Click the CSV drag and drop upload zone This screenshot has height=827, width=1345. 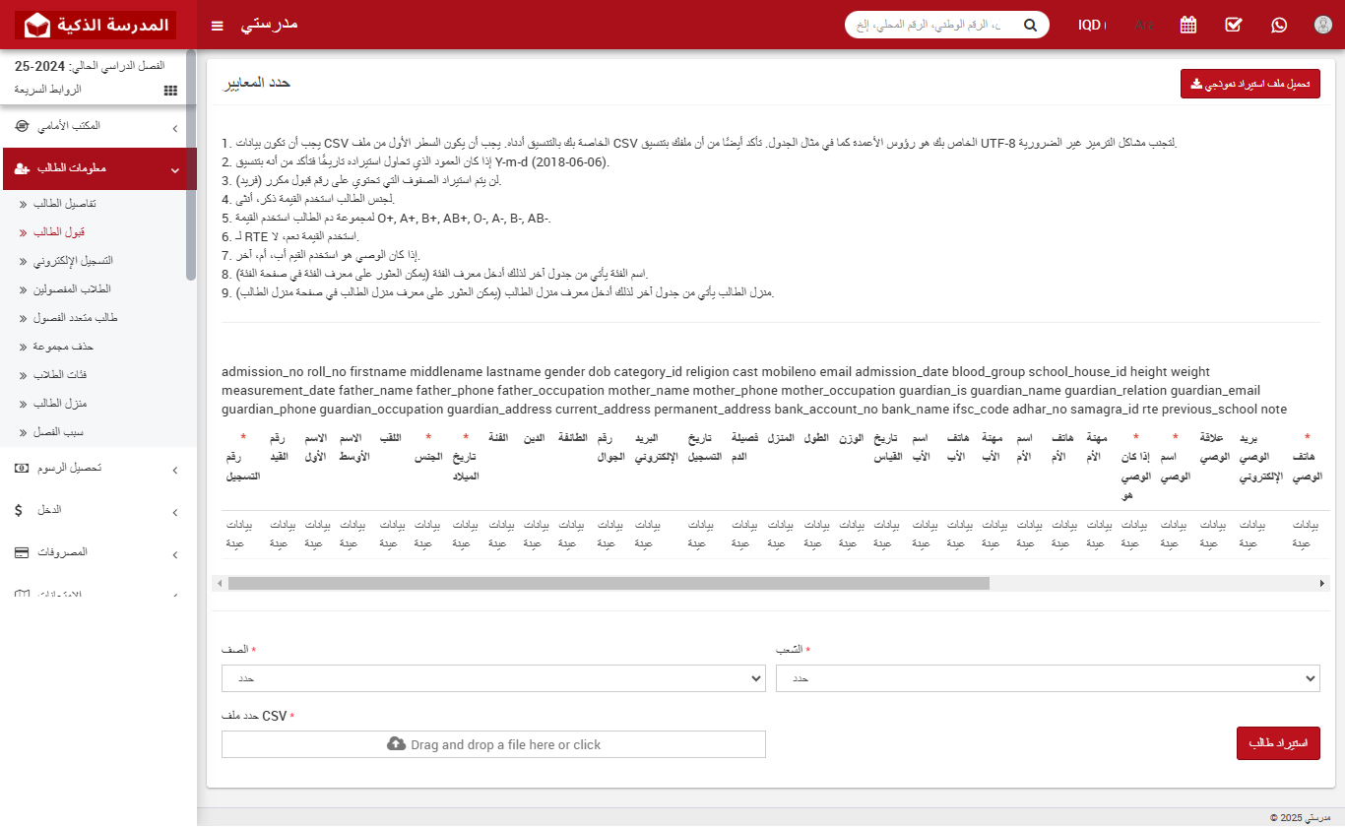click(492, 744)
